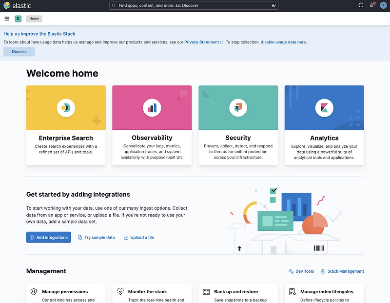Open Manage permissions card title

[x=65, y=292]
